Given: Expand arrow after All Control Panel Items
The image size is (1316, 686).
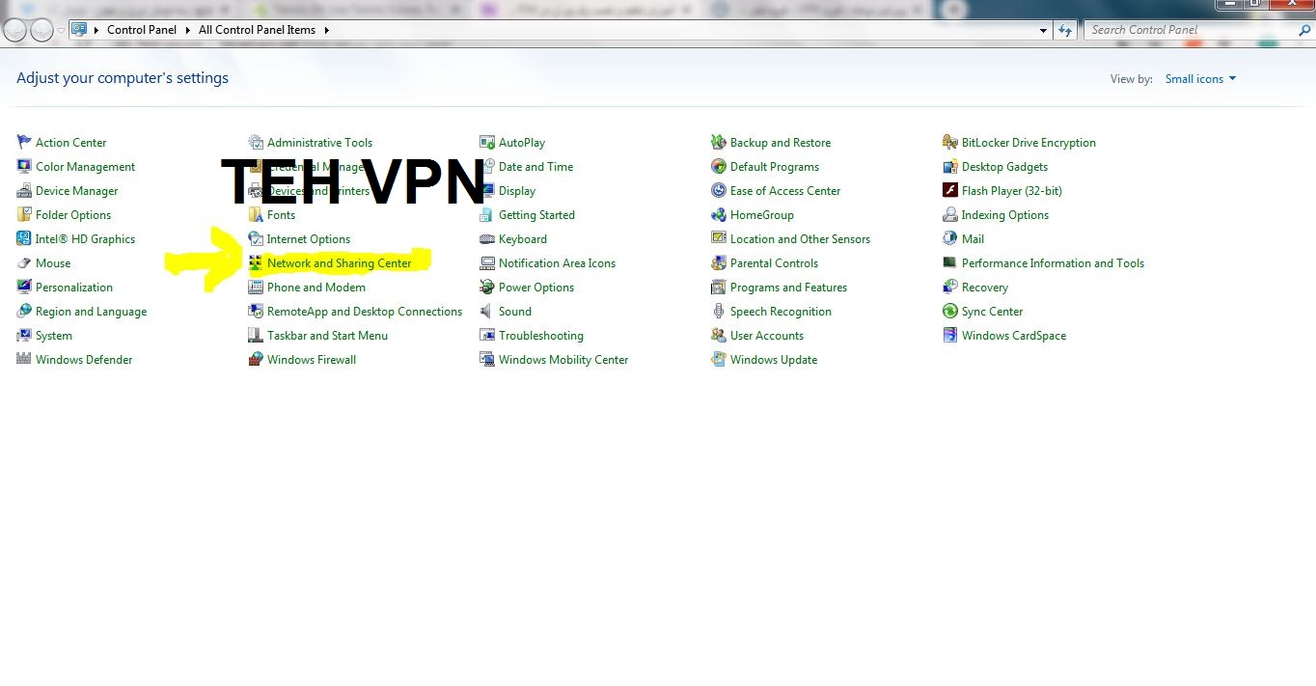Looking at the screenshot, I should (326, 30).
